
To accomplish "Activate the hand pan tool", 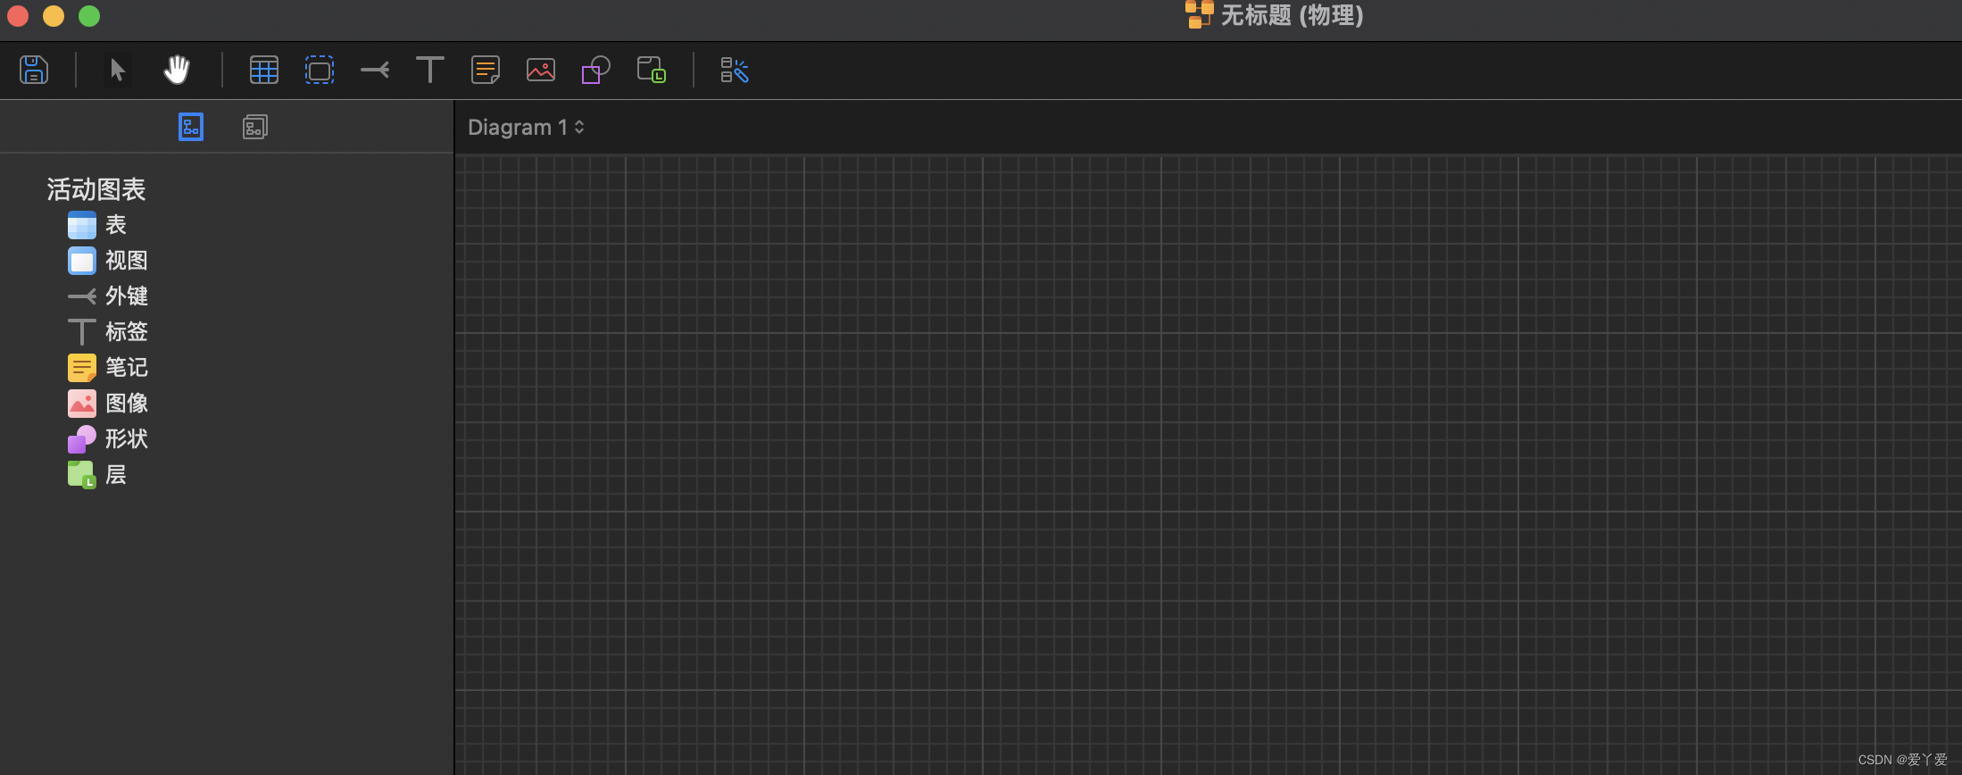I will 177,70.
